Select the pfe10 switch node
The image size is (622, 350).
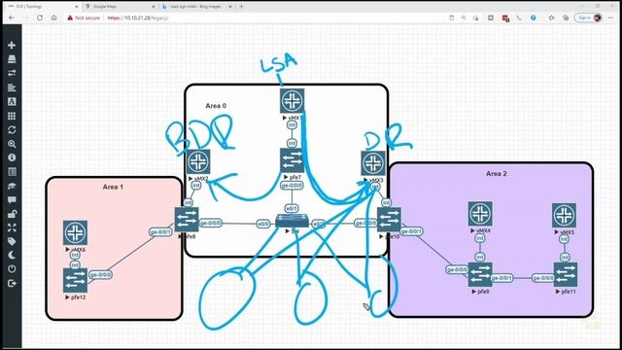coord(389,220)
